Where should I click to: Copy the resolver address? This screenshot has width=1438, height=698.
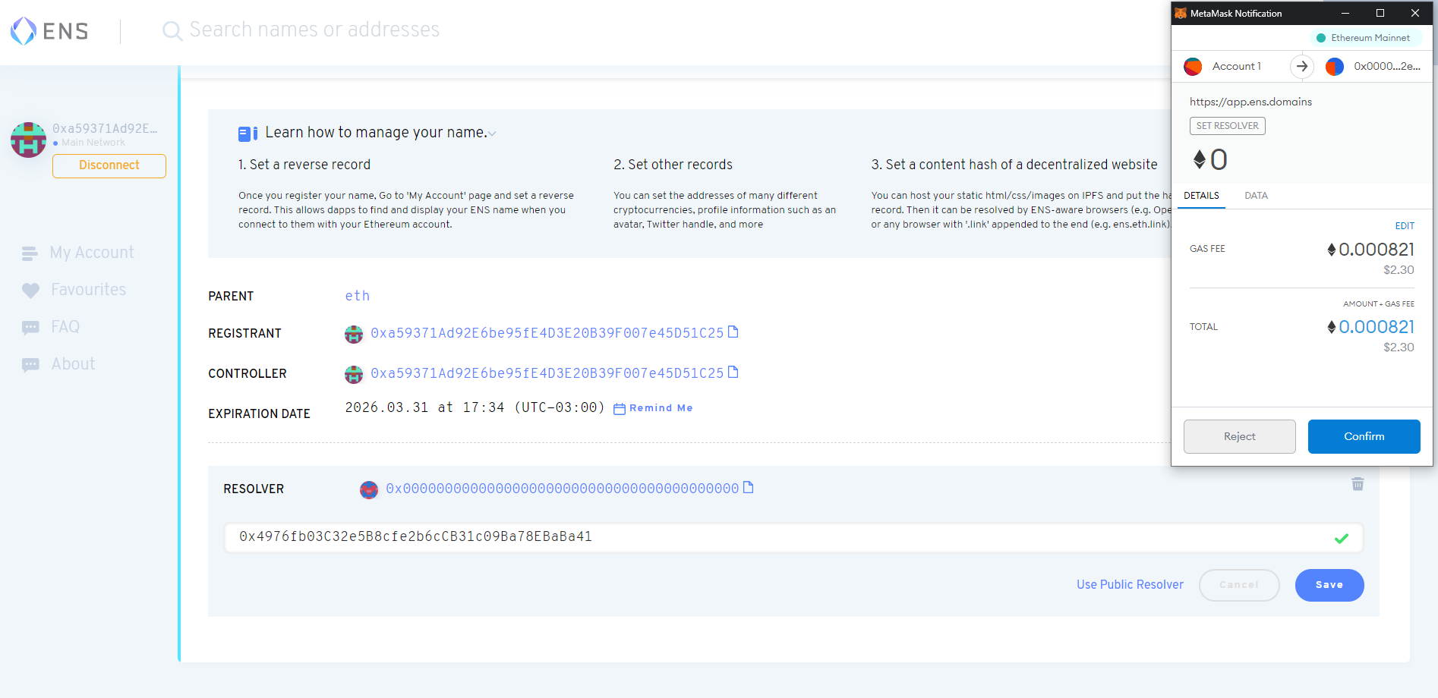coord(748,488)
